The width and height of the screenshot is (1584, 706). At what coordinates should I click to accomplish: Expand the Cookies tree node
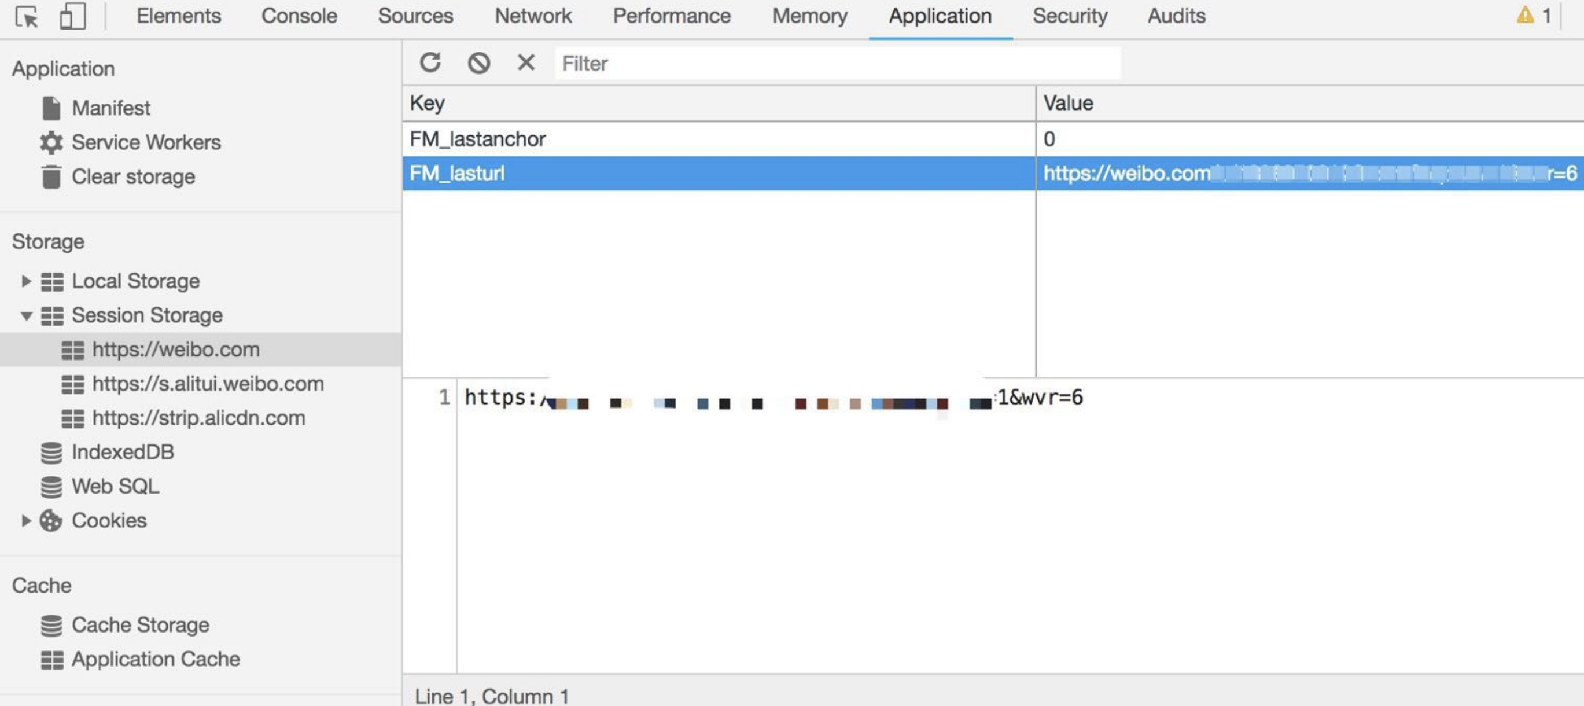click(26, 521)
